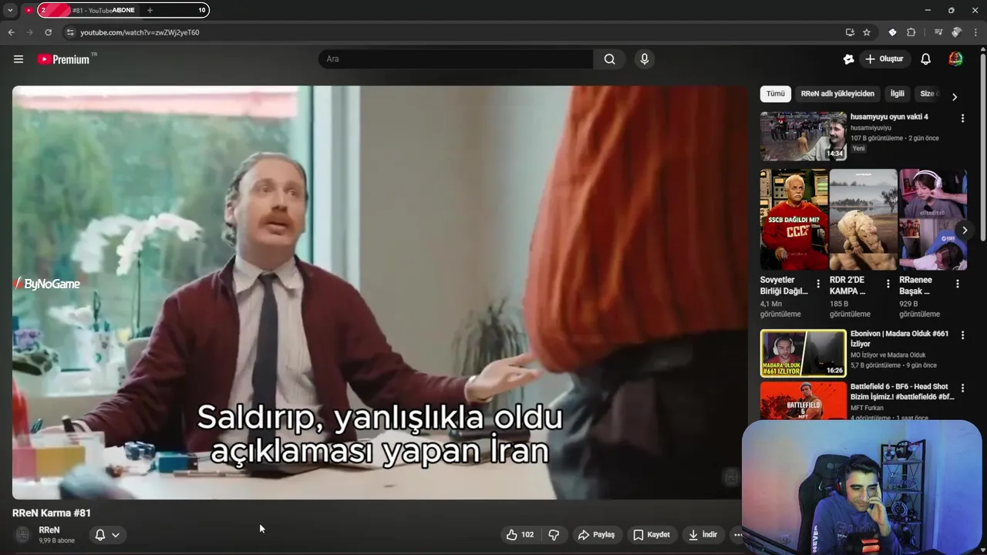Open the RReN channel name link
The image size is (987, 555).
(49, 530)
